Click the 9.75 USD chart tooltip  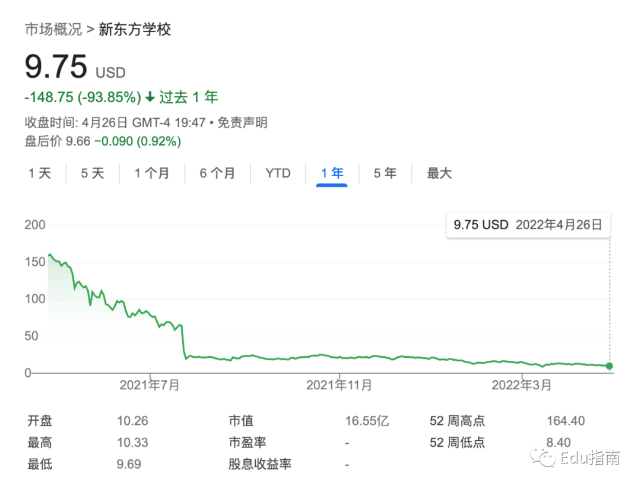(x=528, y=225)
